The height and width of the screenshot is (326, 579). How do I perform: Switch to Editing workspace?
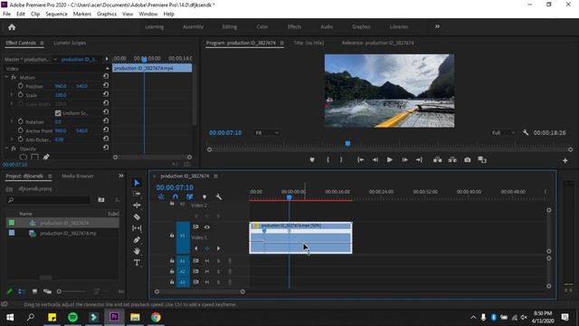coord(229,27)
